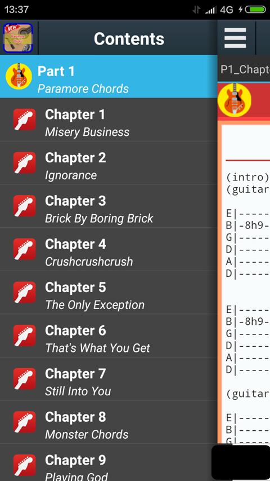Tap the guitar logo in red content header
Screen dimensions: 270x481
(235, 100)
